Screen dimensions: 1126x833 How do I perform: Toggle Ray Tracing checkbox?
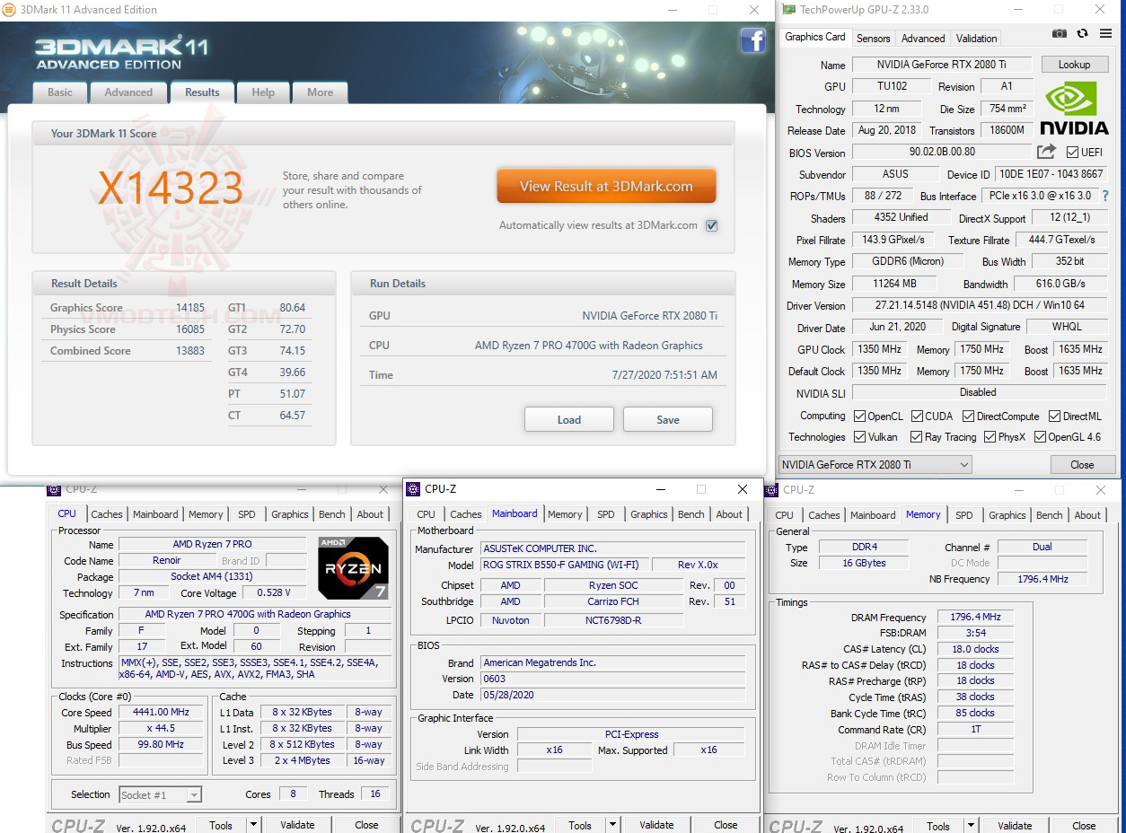pos(916,437)
